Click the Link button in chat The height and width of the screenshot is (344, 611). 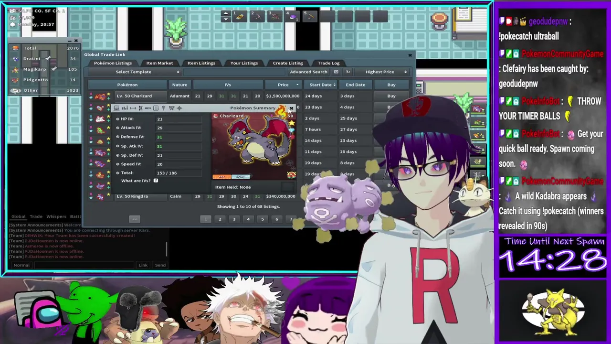click(x=143, y=265)
